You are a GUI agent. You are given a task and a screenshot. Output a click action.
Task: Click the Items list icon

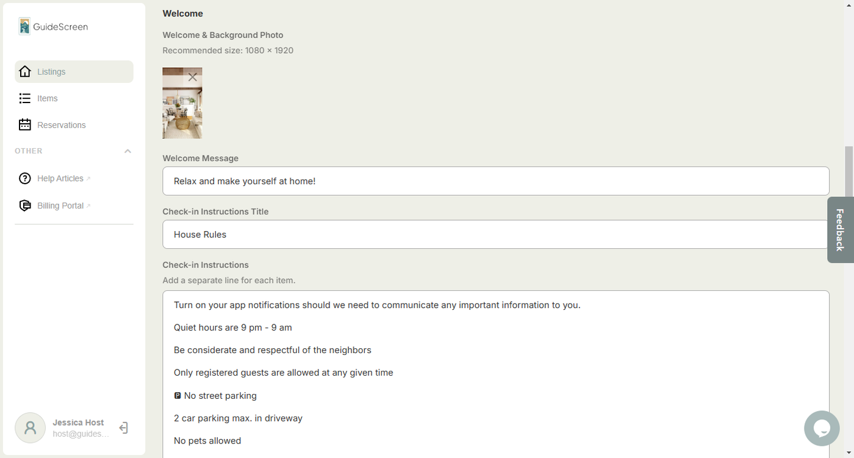coord(25,98)
